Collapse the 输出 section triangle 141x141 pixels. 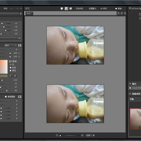click(x=130, y=84)
